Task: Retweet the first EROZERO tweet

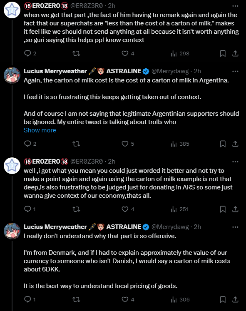Action: [76, 54]
